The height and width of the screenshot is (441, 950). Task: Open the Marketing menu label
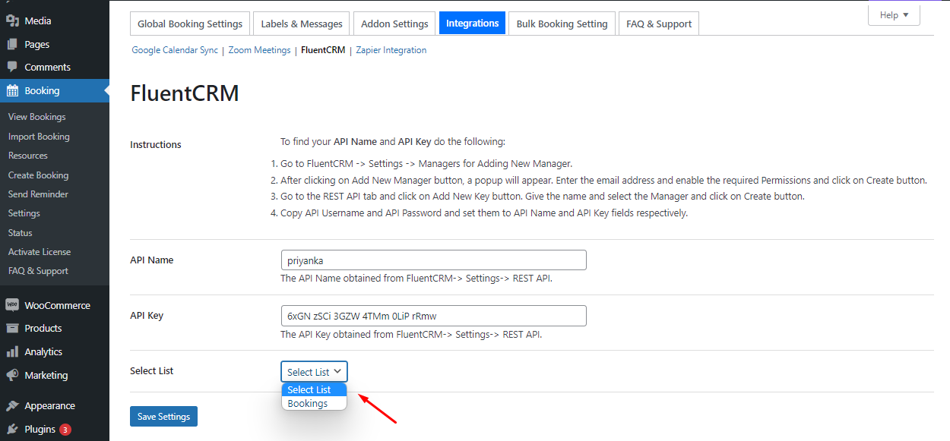tap(46, 376)
